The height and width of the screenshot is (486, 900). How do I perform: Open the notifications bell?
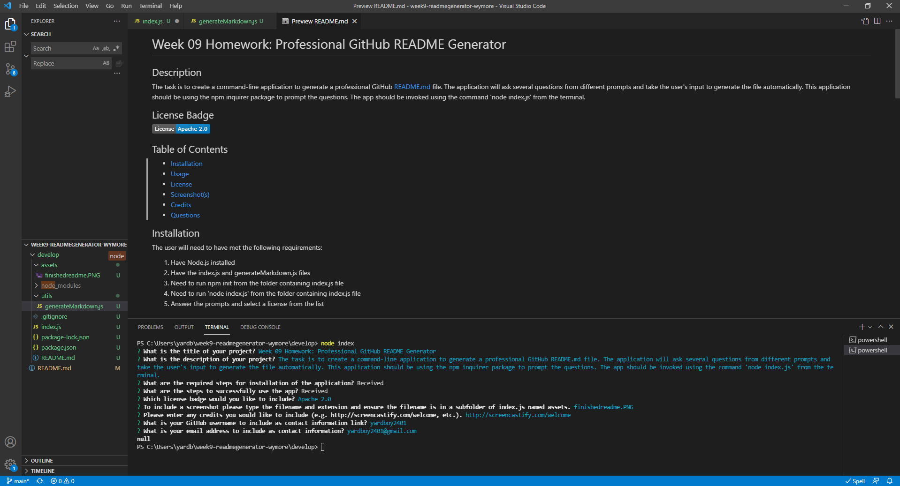click(x=890, y=481)
